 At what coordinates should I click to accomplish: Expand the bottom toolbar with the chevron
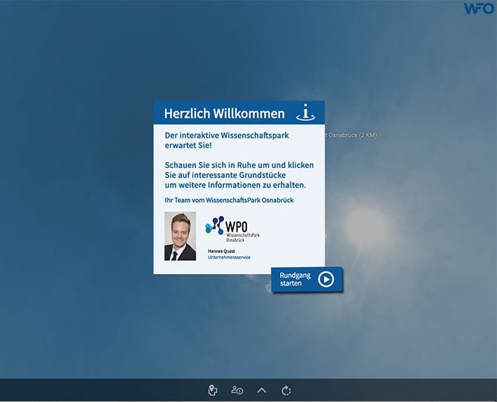tap(262, 391)
